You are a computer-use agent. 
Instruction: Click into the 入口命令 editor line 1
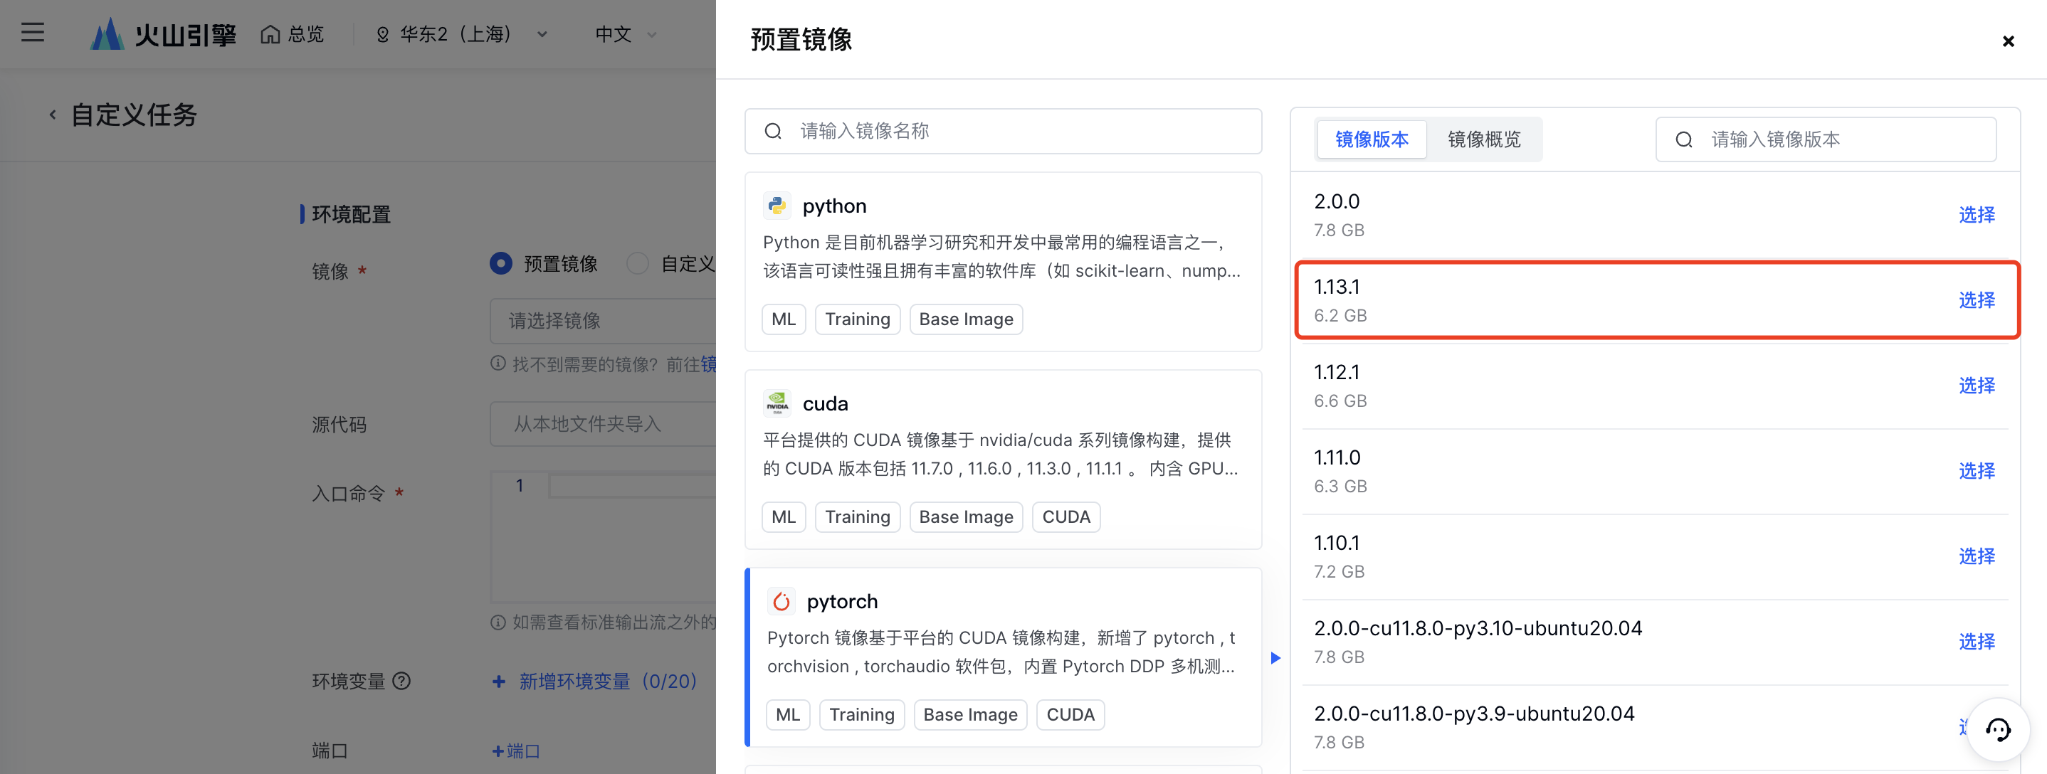(x=632, y=486)
